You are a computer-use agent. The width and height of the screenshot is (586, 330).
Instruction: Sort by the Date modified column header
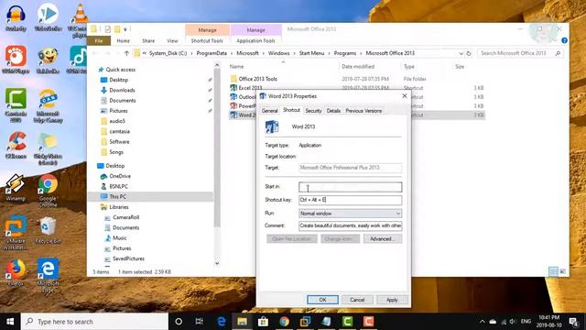click(358, 67)
